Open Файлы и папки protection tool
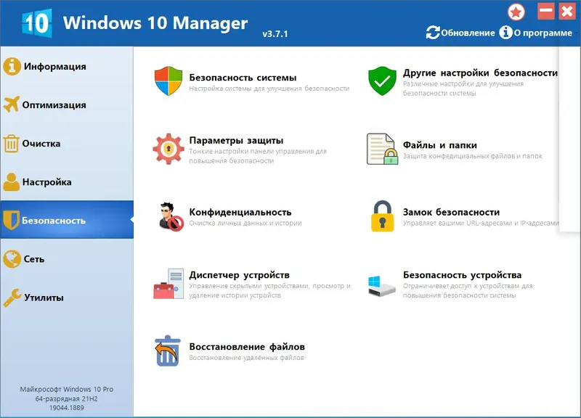 click(x=440, y=145)
